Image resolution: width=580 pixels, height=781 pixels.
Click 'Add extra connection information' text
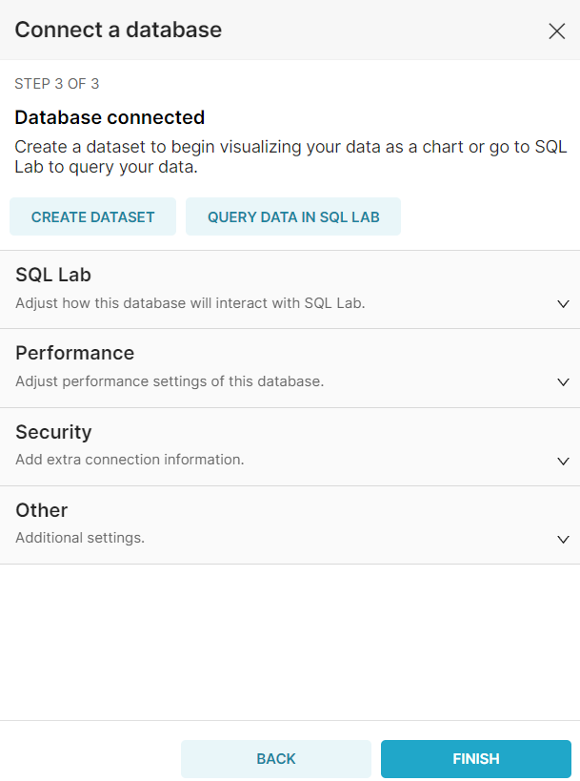tap(130, 460)
